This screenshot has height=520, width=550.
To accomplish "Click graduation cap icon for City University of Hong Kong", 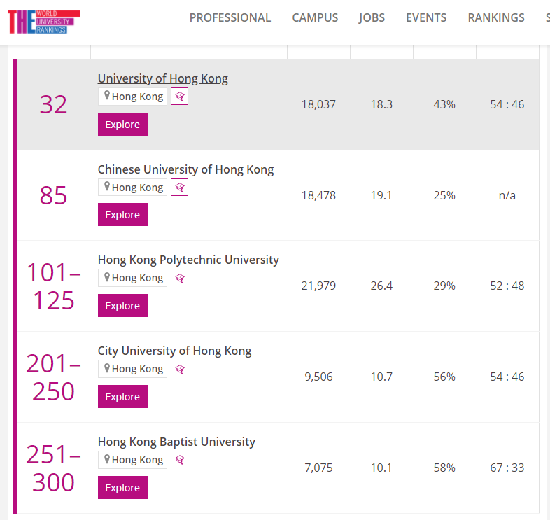I will [179, 369].
